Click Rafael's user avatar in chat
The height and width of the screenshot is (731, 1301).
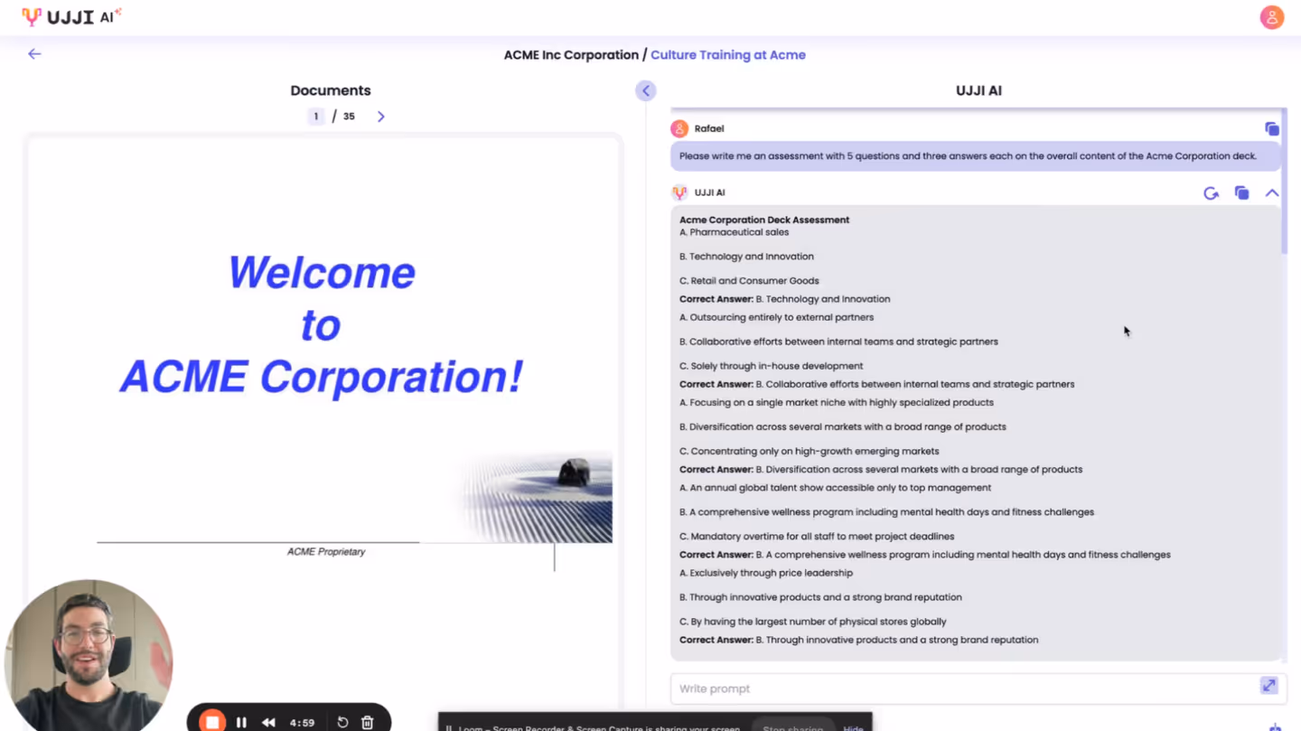point(679,129)
